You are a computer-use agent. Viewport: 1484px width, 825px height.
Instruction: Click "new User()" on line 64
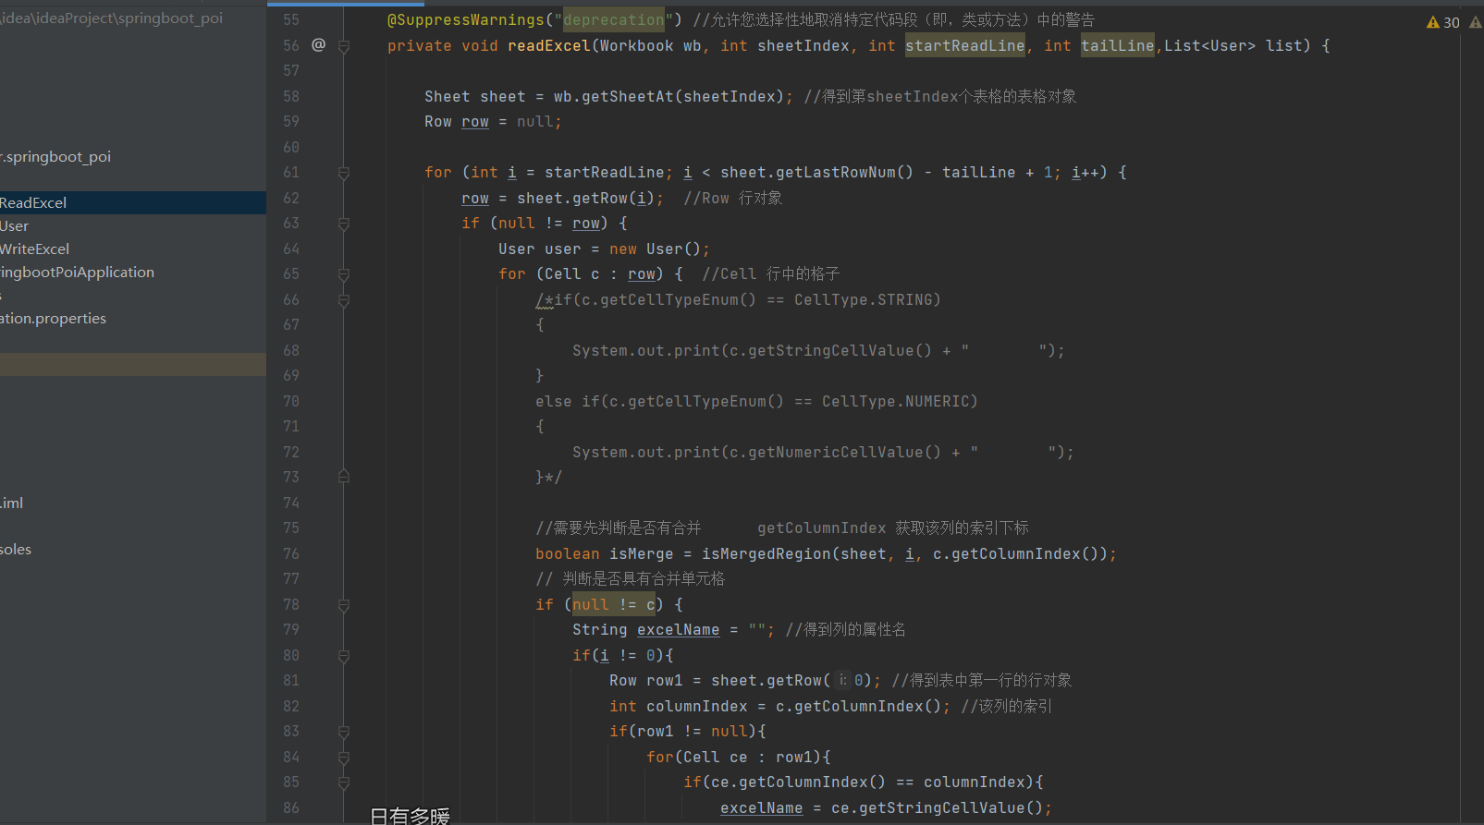(656, 249)
